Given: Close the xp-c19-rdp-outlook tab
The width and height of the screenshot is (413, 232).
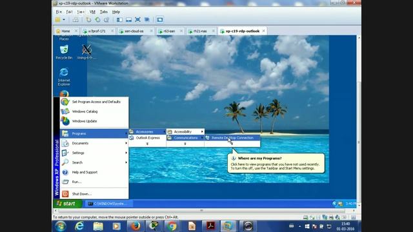Looking at the screenshot, I should click(x=264, y=31).
